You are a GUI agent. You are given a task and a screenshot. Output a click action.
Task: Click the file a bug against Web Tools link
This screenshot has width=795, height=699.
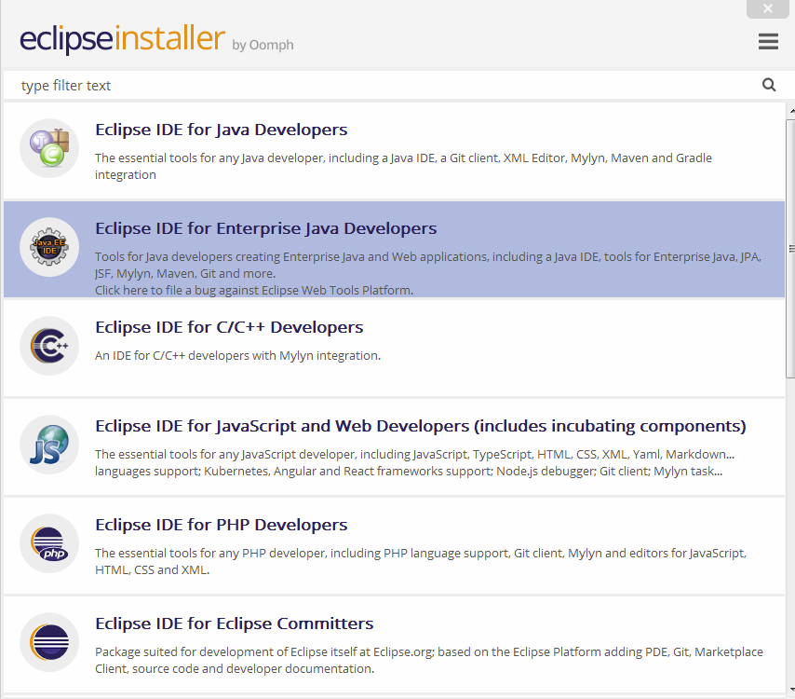click(254, 291)
